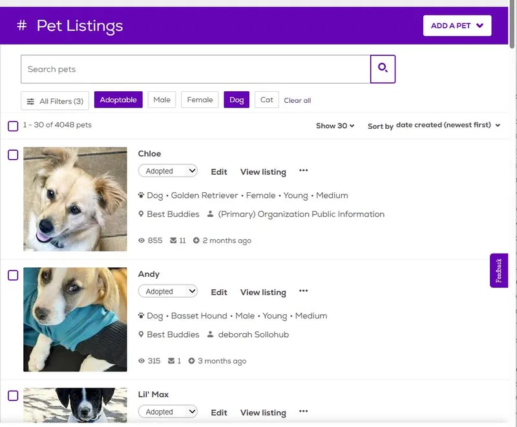Toggle the Adoptable filter chip
This screenshot has width=517, height=427.
click(118, 100)
